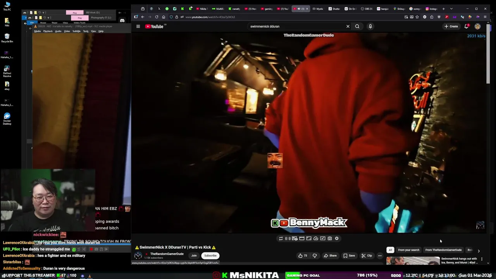Launch DaVinci Resolve from the desktop
This screenshot has height=279, width=496.
7,71
